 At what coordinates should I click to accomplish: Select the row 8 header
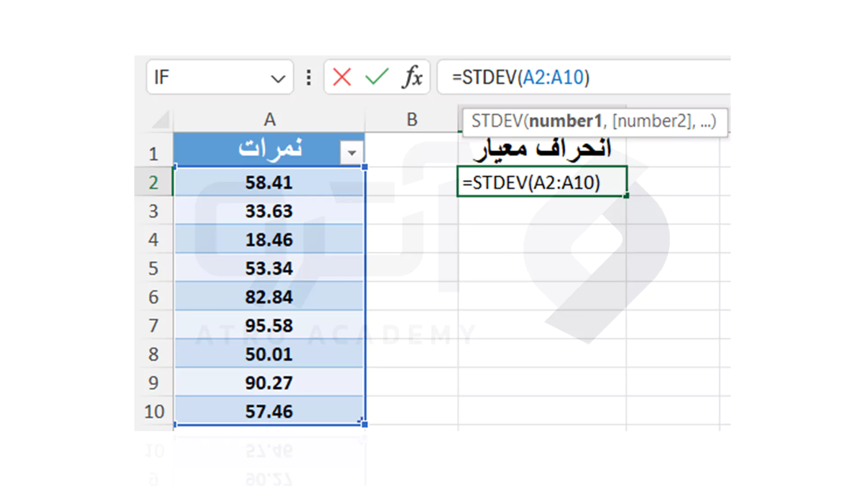pyautogui.click(x=154, y=354)
